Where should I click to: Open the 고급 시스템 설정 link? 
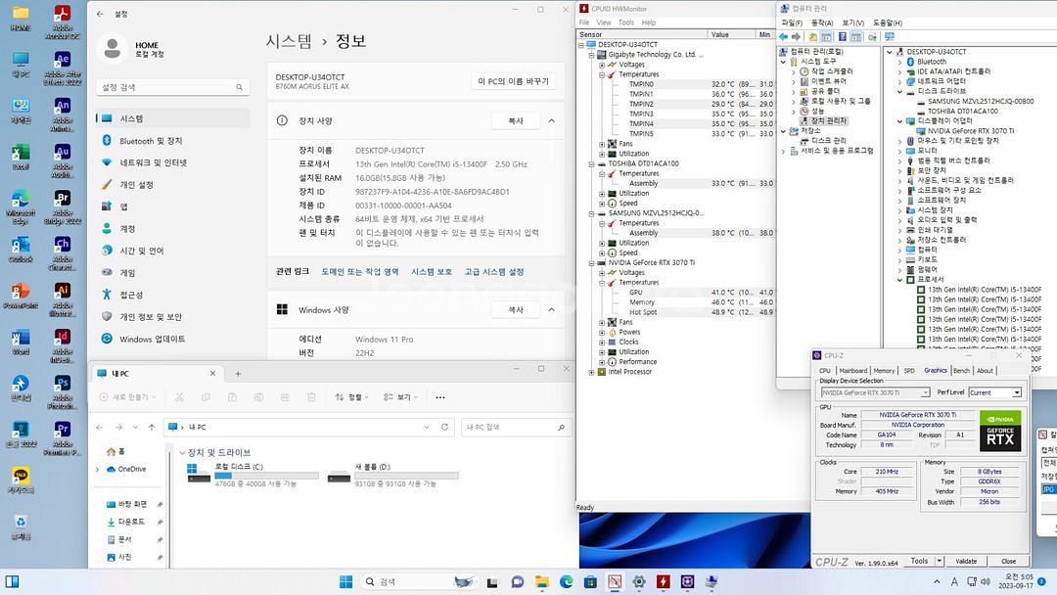(494, 271)
